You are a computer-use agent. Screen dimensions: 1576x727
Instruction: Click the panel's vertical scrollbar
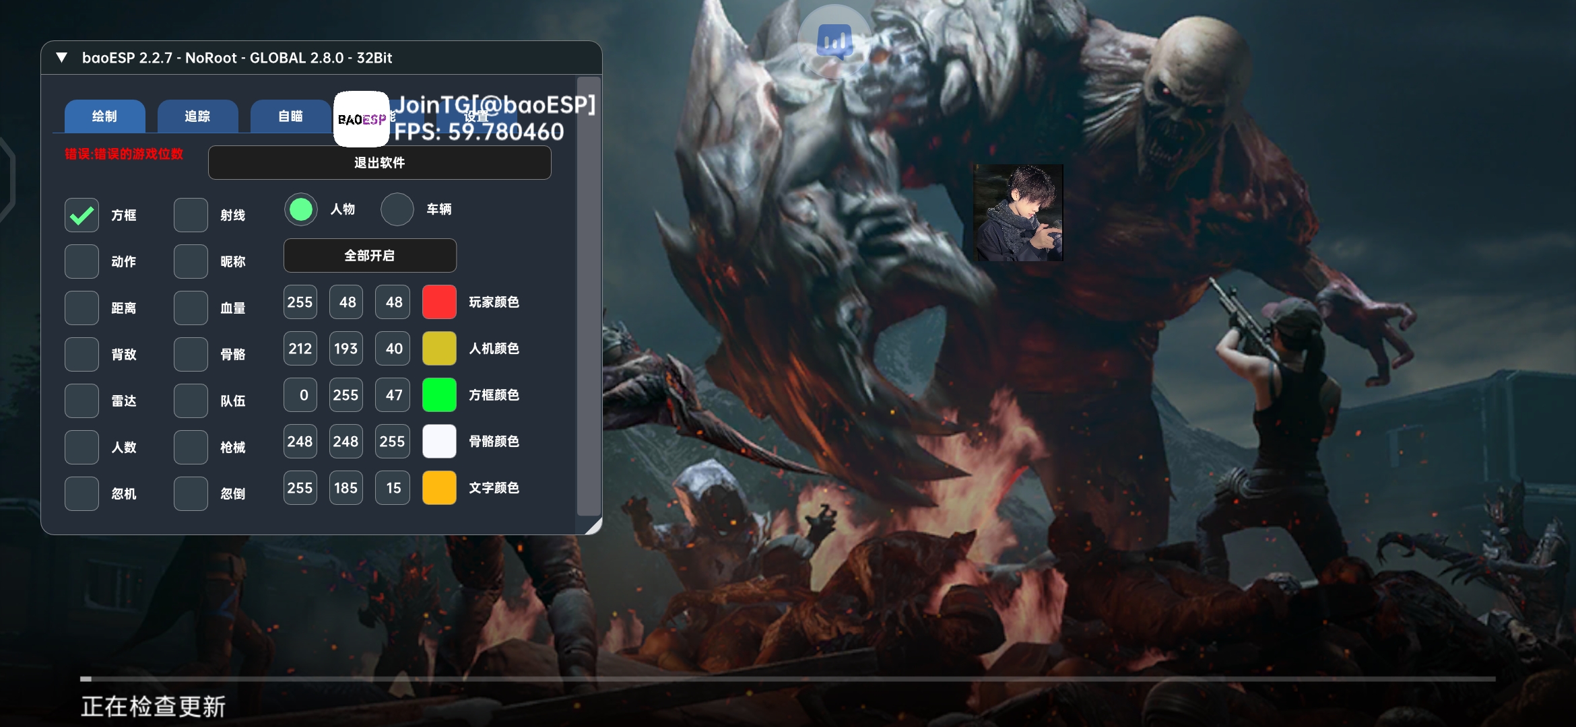click(x=588, y=296)
